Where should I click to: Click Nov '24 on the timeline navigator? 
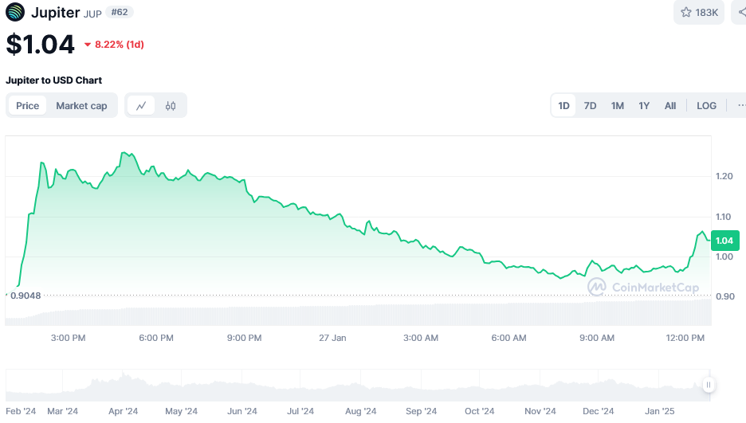click(540, 411)
